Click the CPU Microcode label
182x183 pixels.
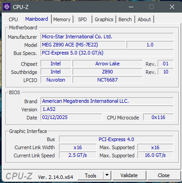[x=123, y=118]
